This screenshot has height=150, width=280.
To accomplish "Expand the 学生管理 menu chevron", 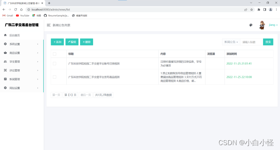I will click(38, 62).
